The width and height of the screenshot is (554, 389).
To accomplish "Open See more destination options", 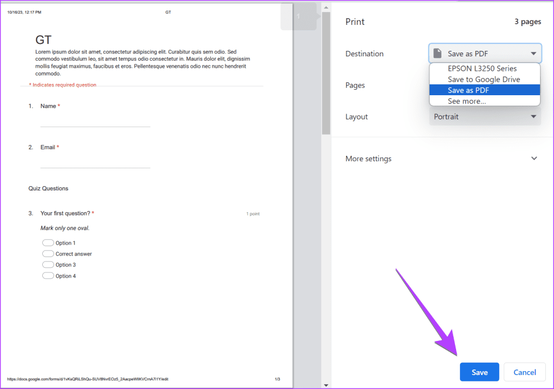I will pos(466,101).
